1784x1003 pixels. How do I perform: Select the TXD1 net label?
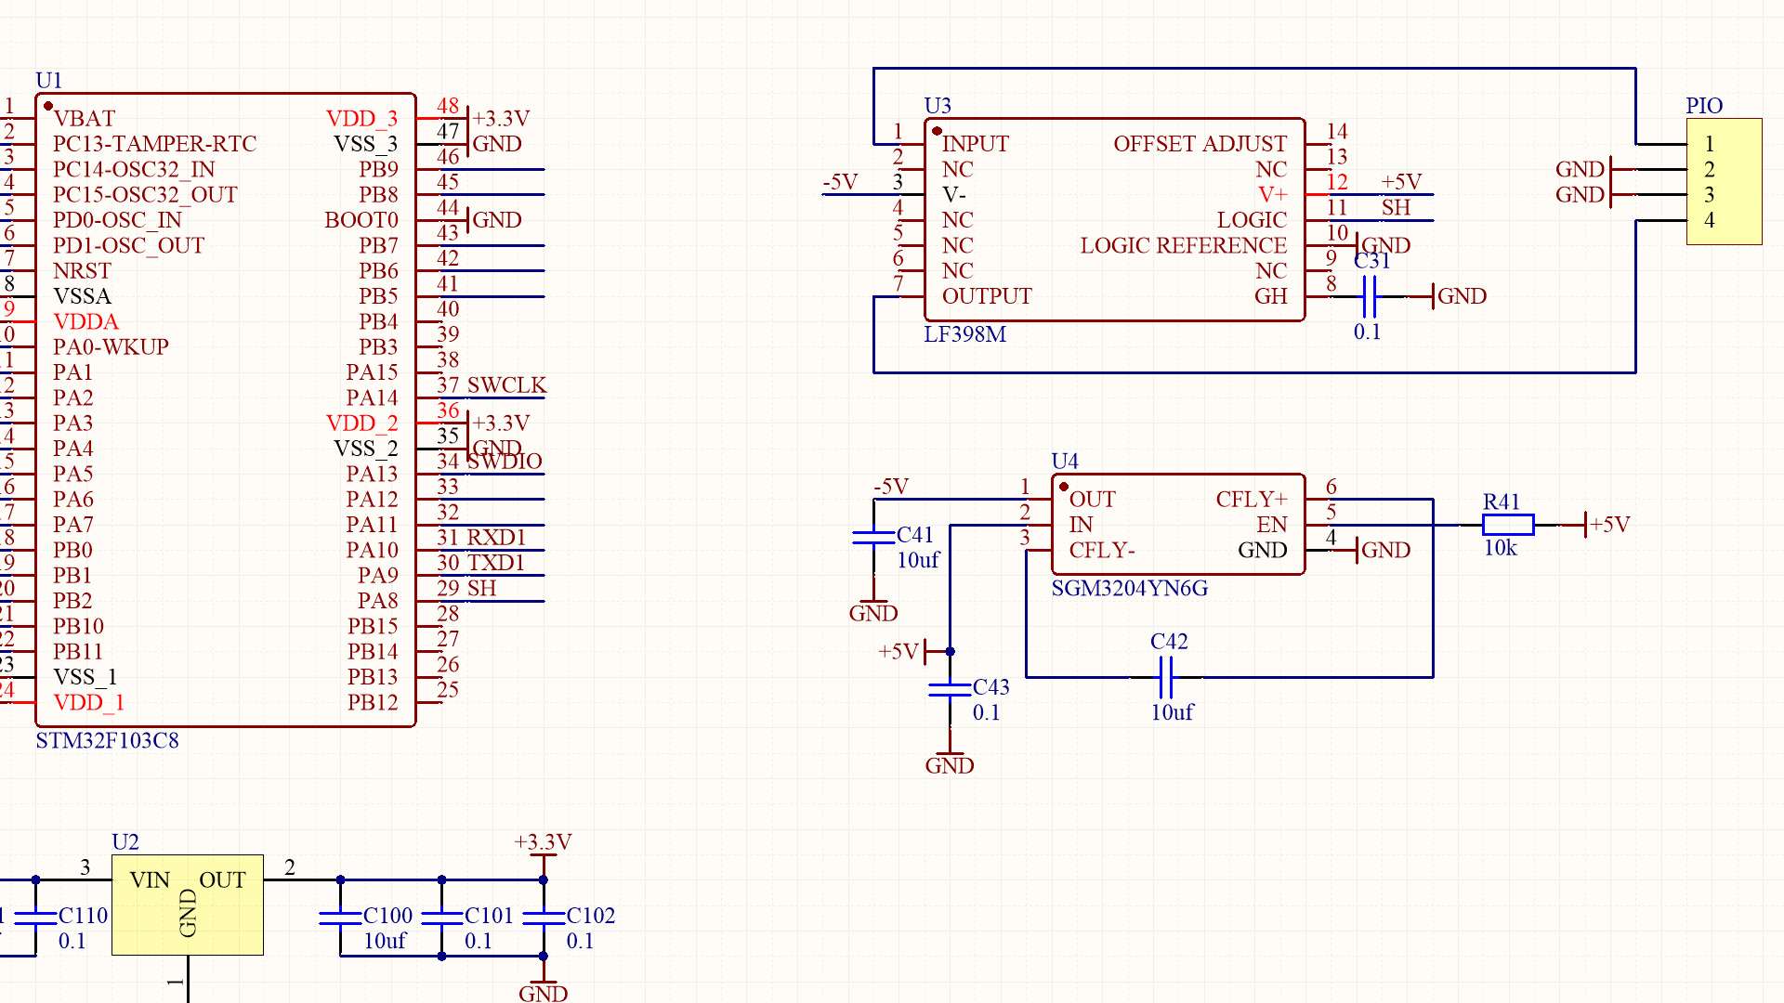point(496,563)
